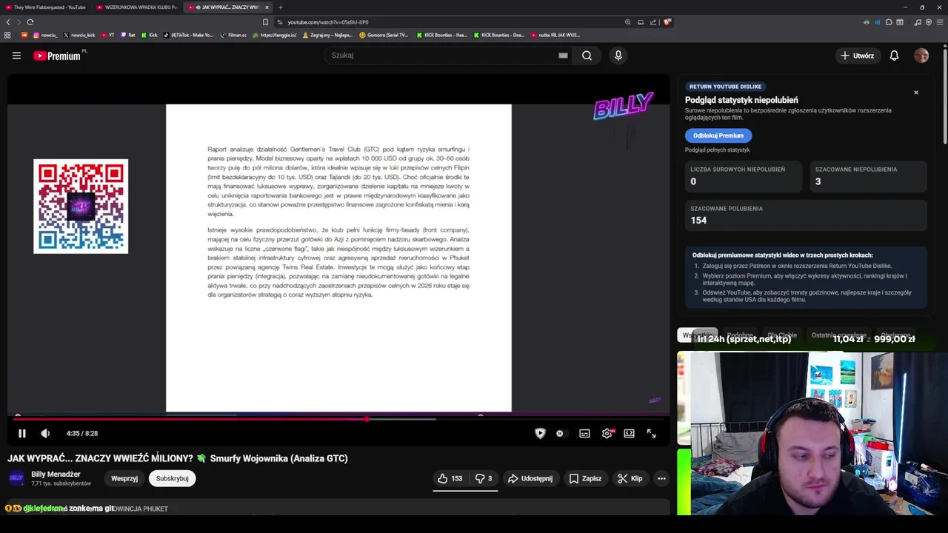Share the video via Udostępnij
Screen dimensions: 948x533
(x=530, y=478)
